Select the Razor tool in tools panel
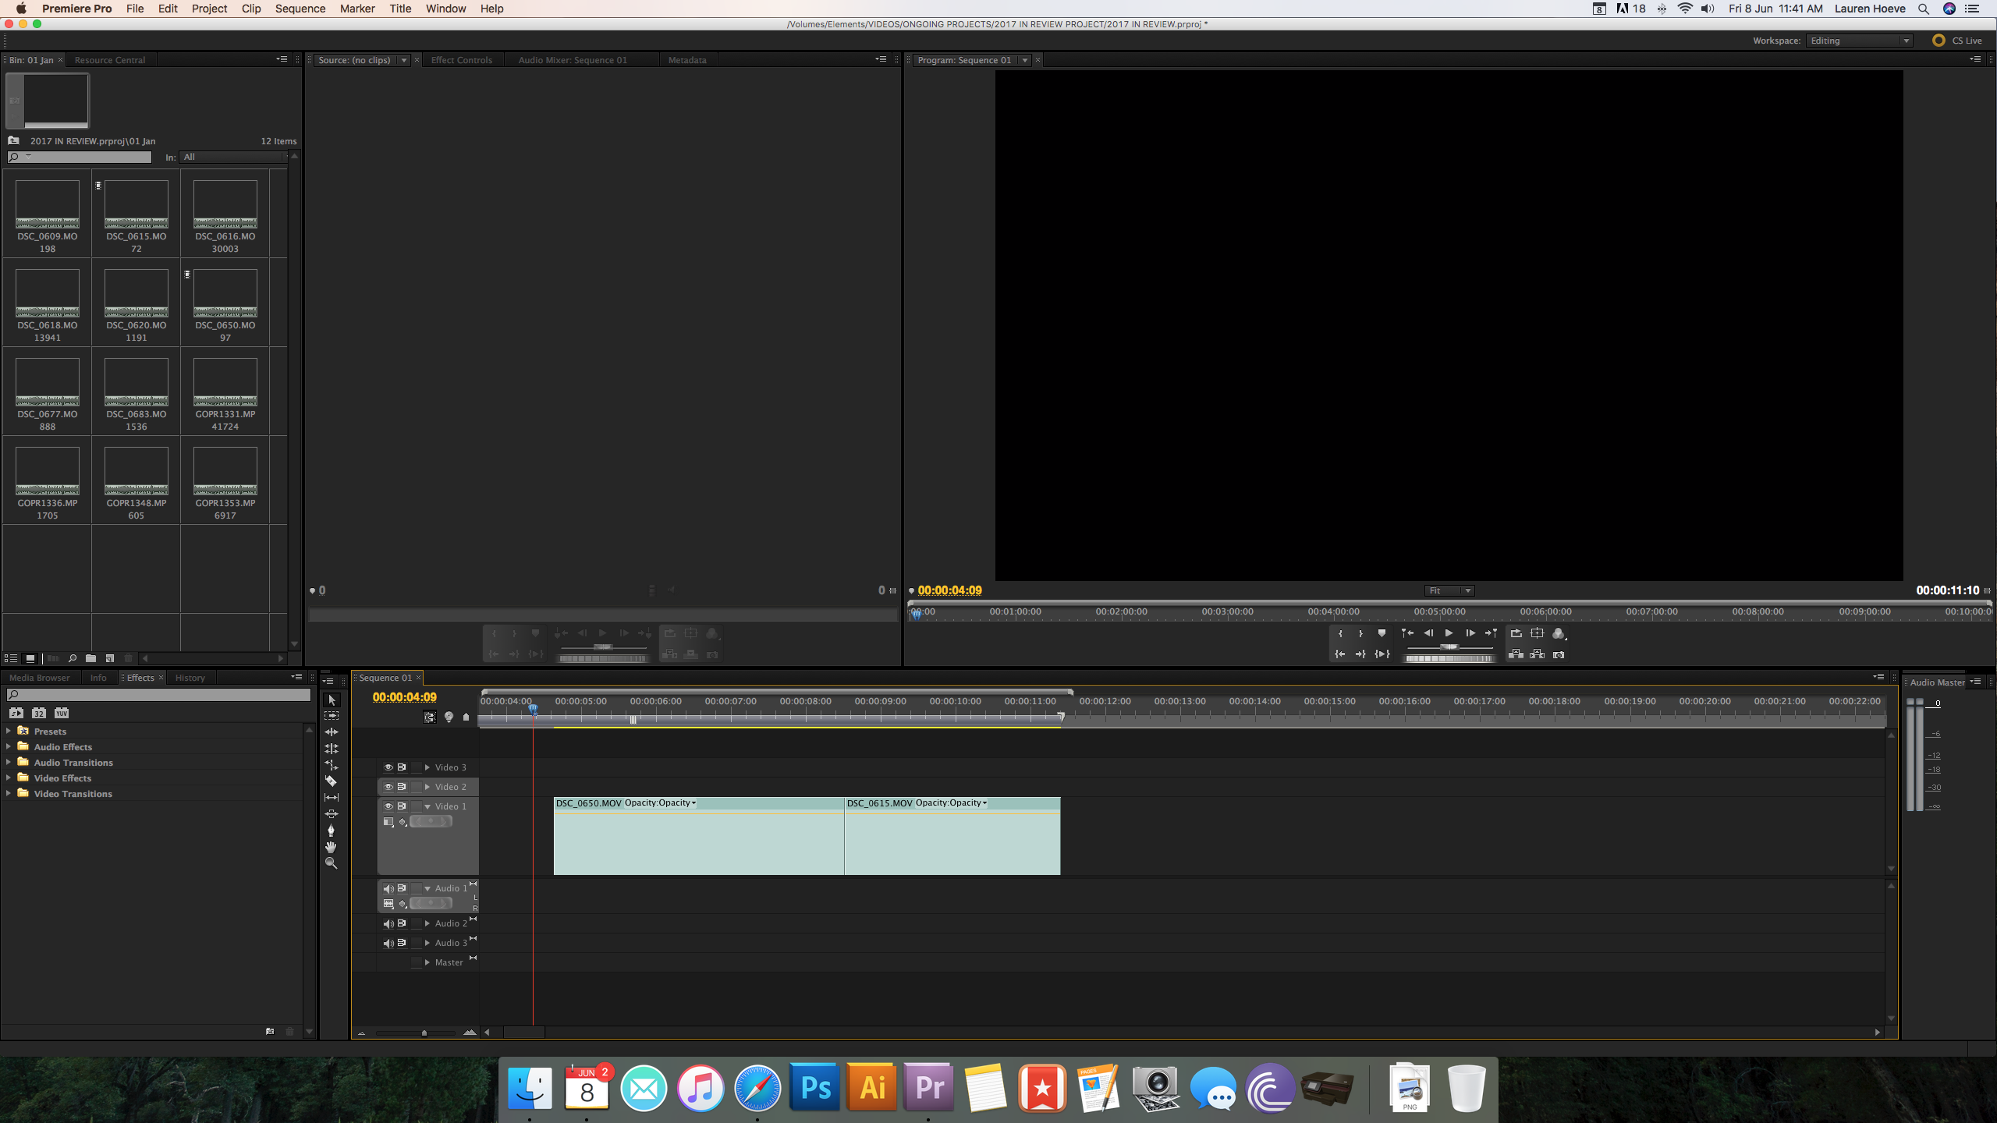Screen dimensions: 1997x1123 331,781
